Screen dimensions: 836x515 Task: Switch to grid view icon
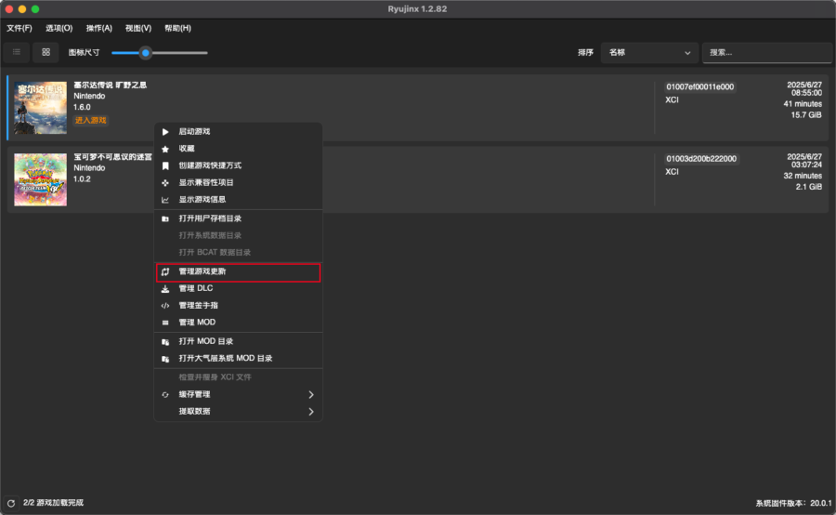pos(46,52)
